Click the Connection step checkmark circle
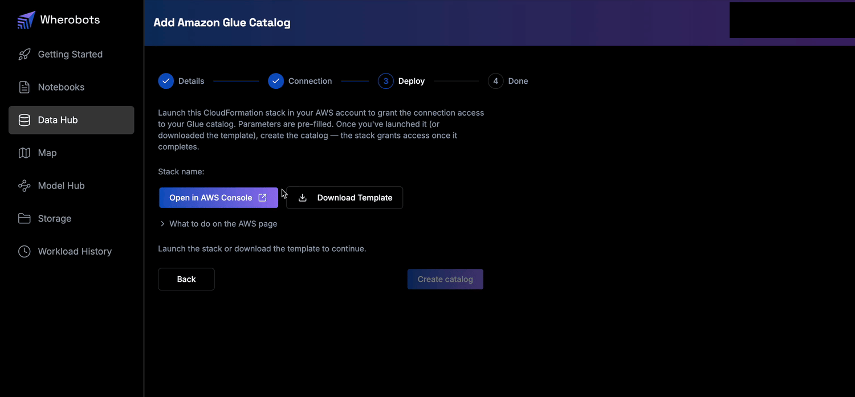The height and width of the screenshot is (397, 855). click(x=276, y=81)
